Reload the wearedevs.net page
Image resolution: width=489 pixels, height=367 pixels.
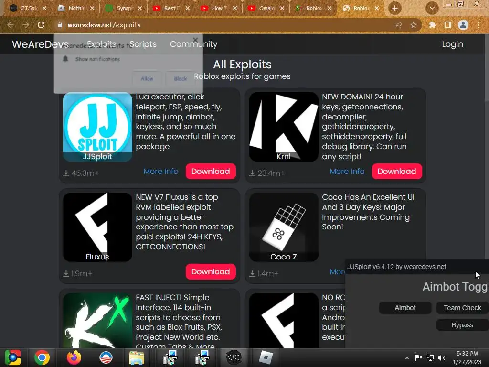pos(41,25)
